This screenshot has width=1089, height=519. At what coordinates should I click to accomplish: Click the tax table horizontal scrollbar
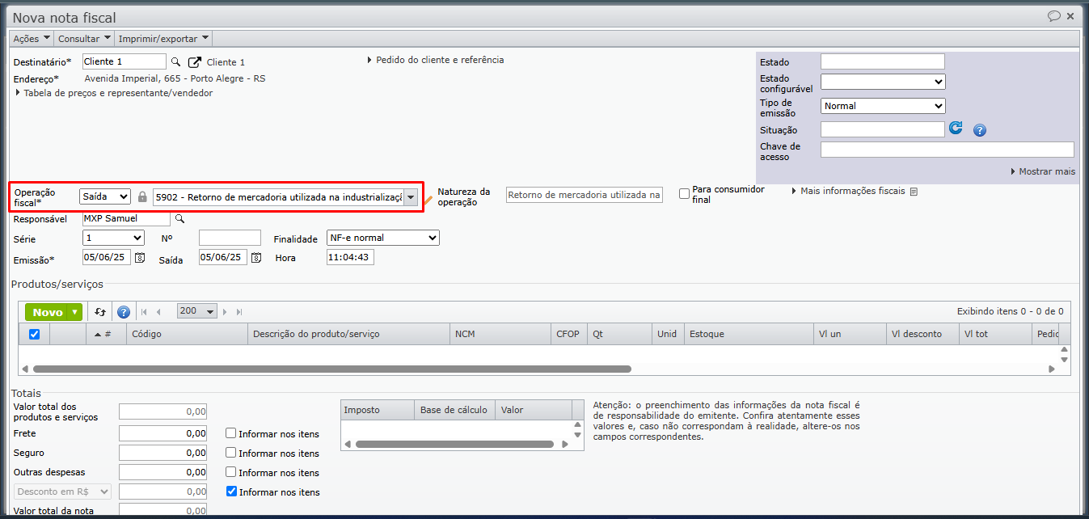point(454,444)
